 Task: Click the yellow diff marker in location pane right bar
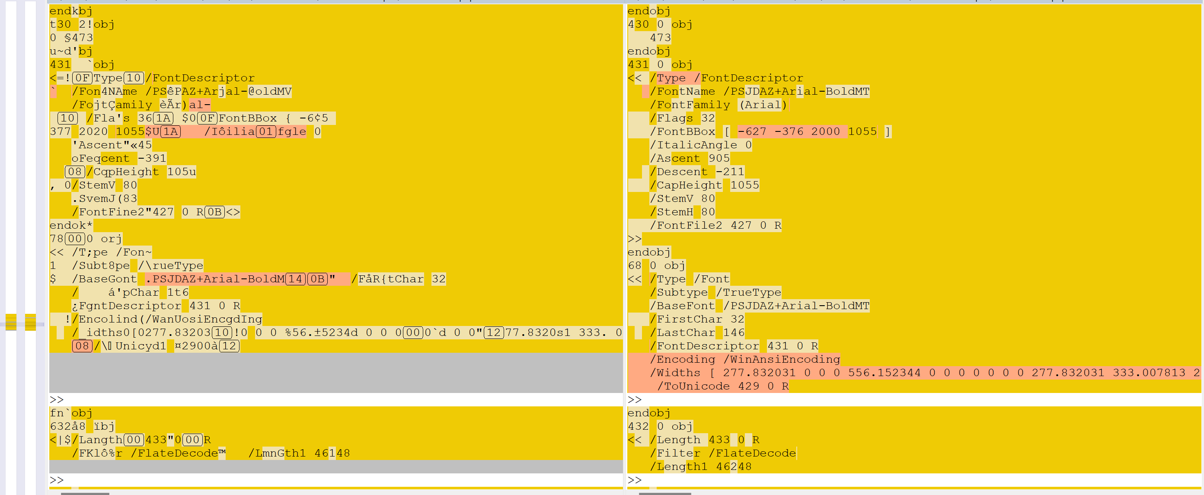point(30,322)
